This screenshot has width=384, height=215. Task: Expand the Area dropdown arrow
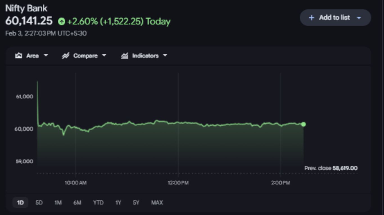coord(46,55)
